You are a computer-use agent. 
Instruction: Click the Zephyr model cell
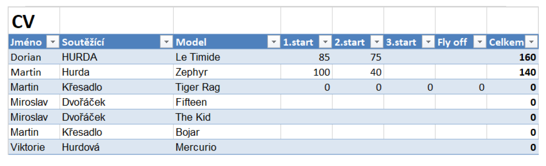pyautogui.click(x=227, y=72)
